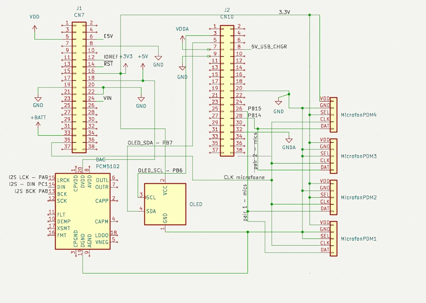Select the GND symbol below the +5V symbol
This screenshot has width=426, height=303.
[x=141, y=99]
